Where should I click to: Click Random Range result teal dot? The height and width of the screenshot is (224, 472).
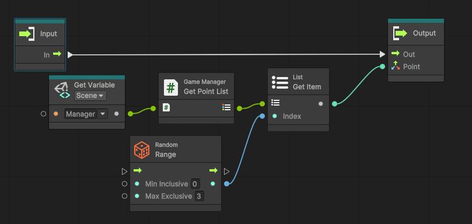[213, 184]
